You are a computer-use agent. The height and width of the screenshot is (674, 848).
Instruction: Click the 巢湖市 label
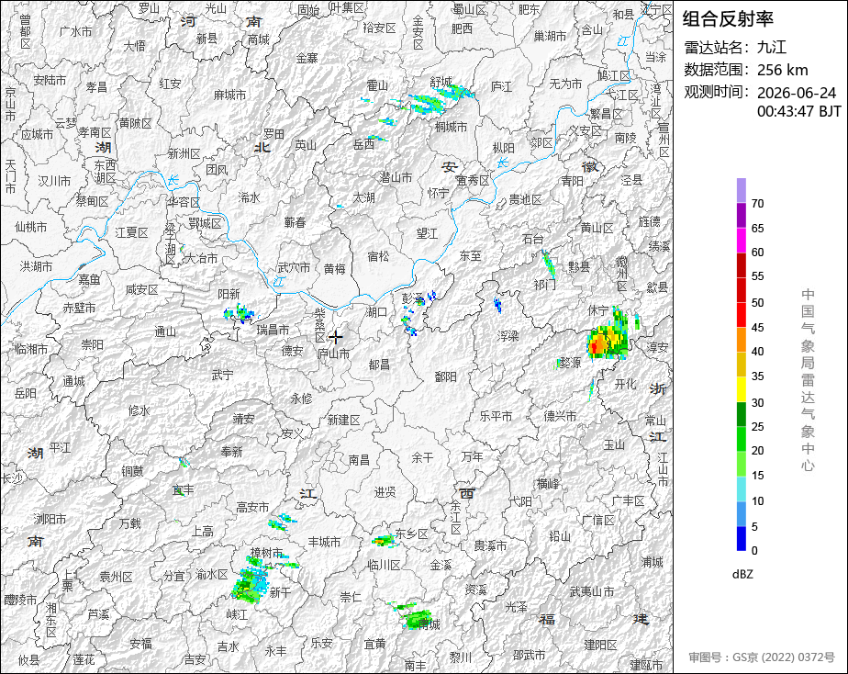tap(550, 36)
